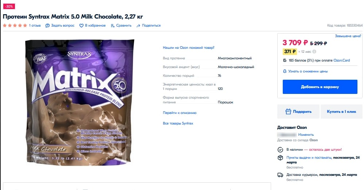Screen dimensions: 364x190
Task: Buy with Купить в 1 клик button
Action: coord(341,112)
